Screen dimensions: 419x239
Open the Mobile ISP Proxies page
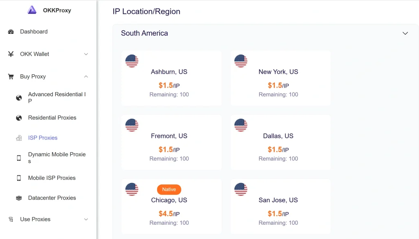click(52, 178)
